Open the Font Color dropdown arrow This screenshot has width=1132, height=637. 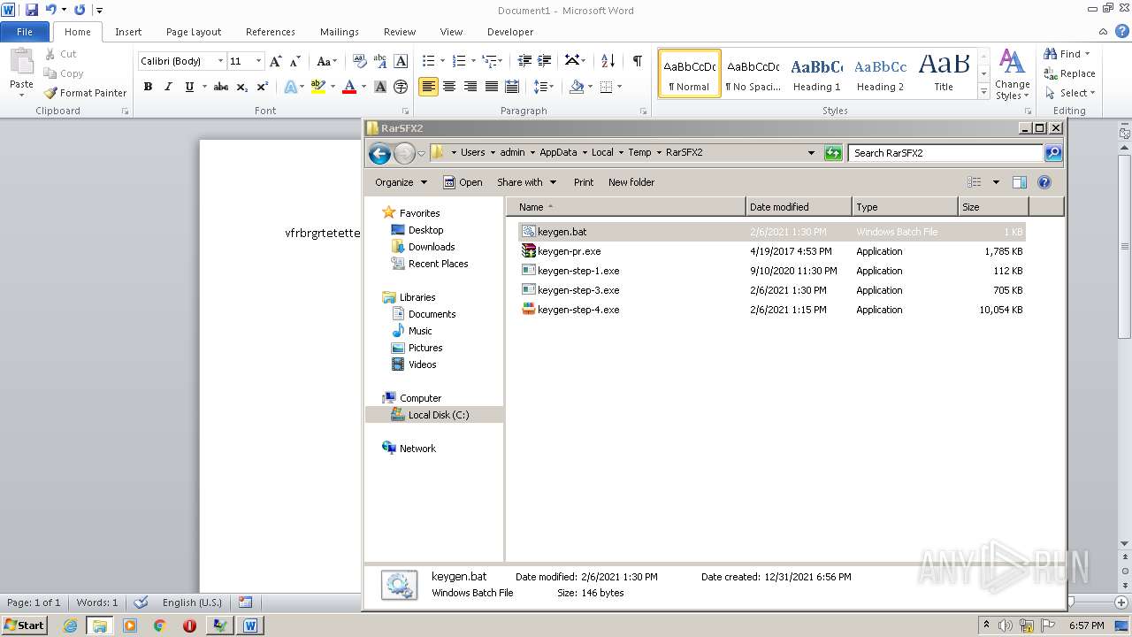363,87
